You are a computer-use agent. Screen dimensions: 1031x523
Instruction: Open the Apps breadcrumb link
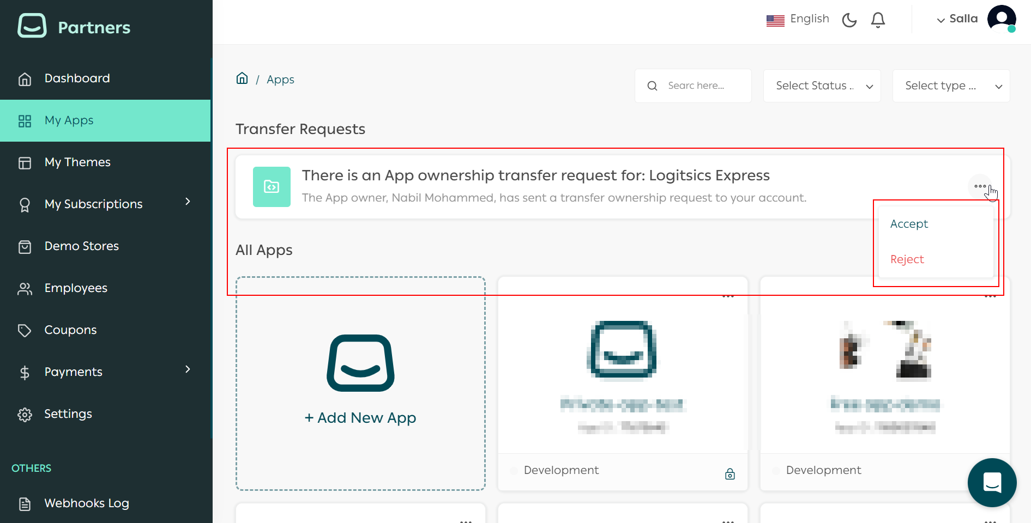pyautogui.click(x=280, y=79)
